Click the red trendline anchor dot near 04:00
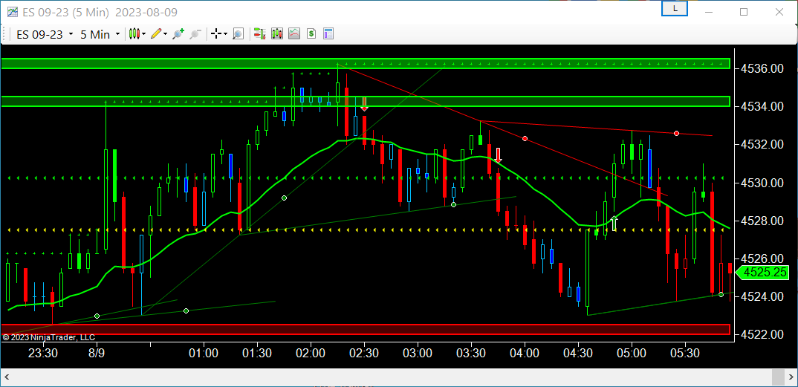Image resolution: width=798 pixels, height=387 pixels. coord(525,138)
